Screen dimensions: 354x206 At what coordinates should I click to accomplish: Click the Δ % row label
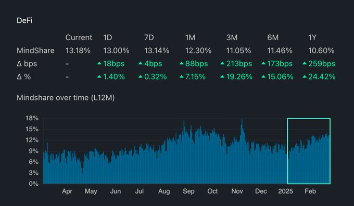pyautogui.click(x=24, y=76)
